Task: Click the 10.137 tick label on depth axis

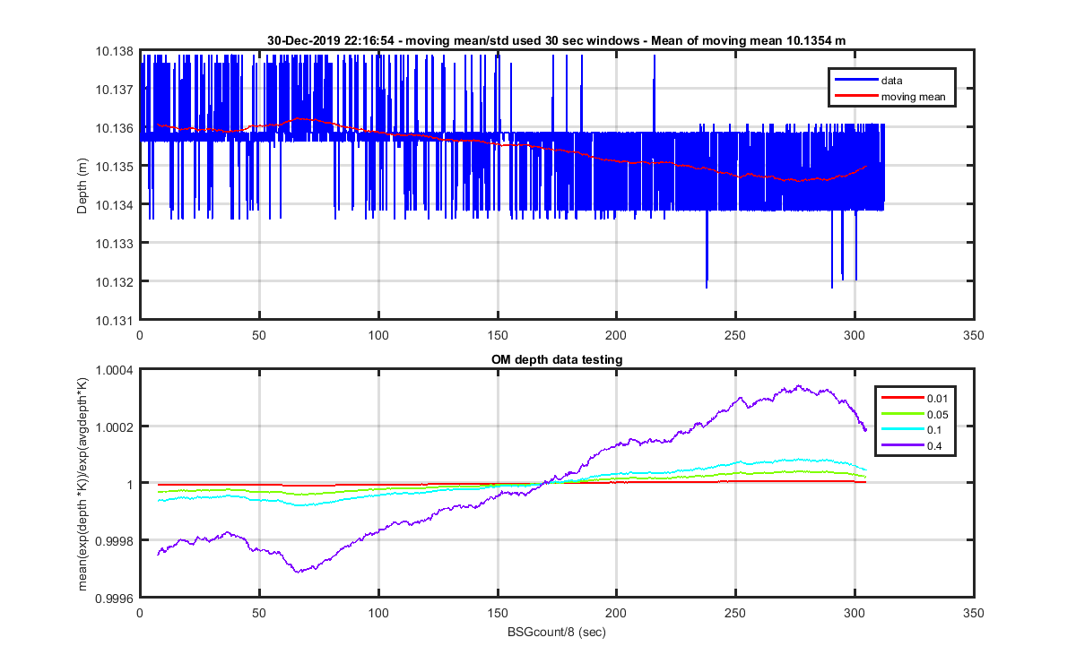Action: [116, 90]
